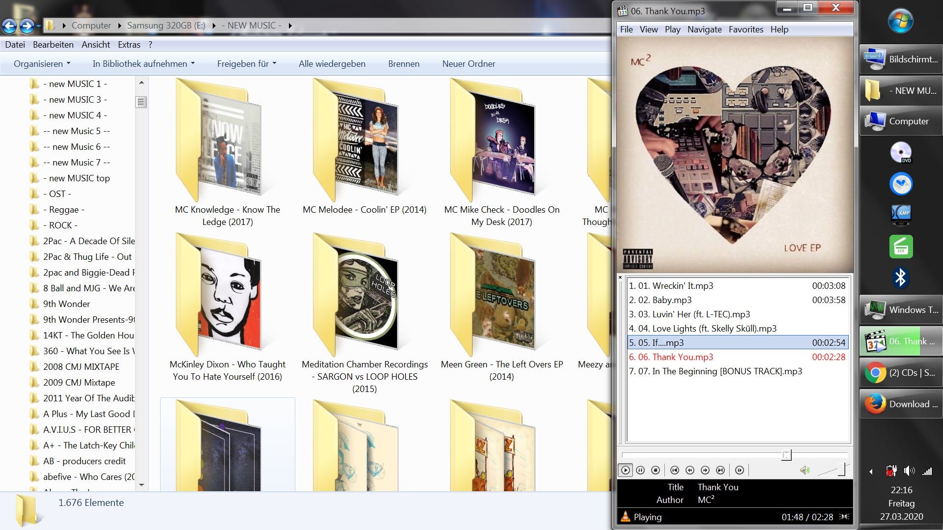Open the Datei menu
Viewport: 943px width, 530px height.
[15, 45]
